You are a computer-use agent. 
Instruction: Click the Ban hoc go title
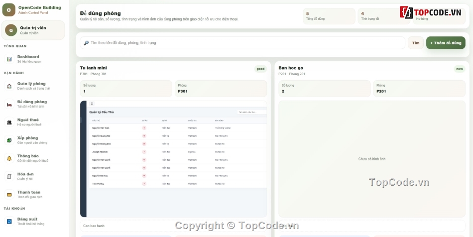291,68
